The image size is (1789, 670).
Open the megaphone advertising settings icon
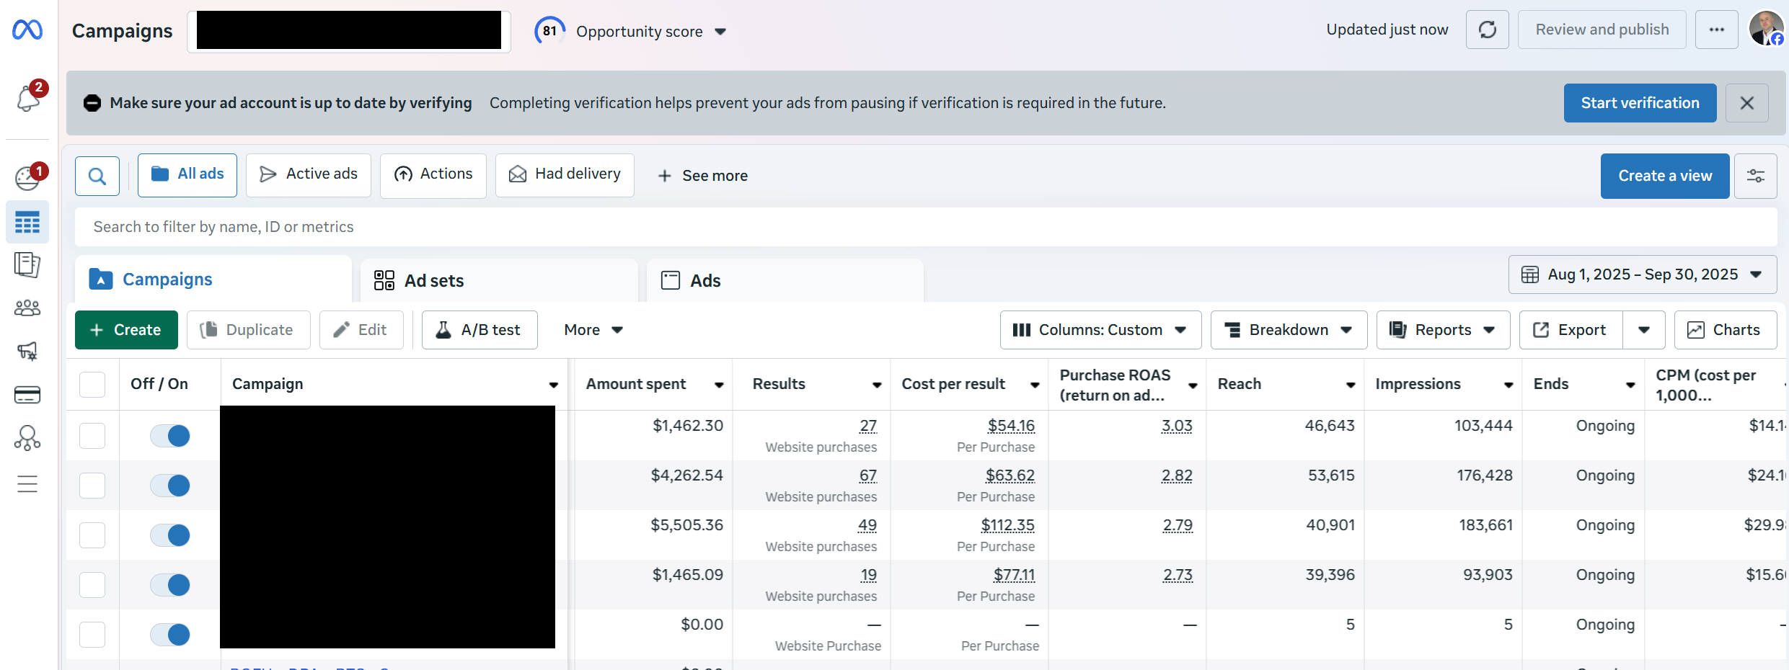(x=27, y=352)
